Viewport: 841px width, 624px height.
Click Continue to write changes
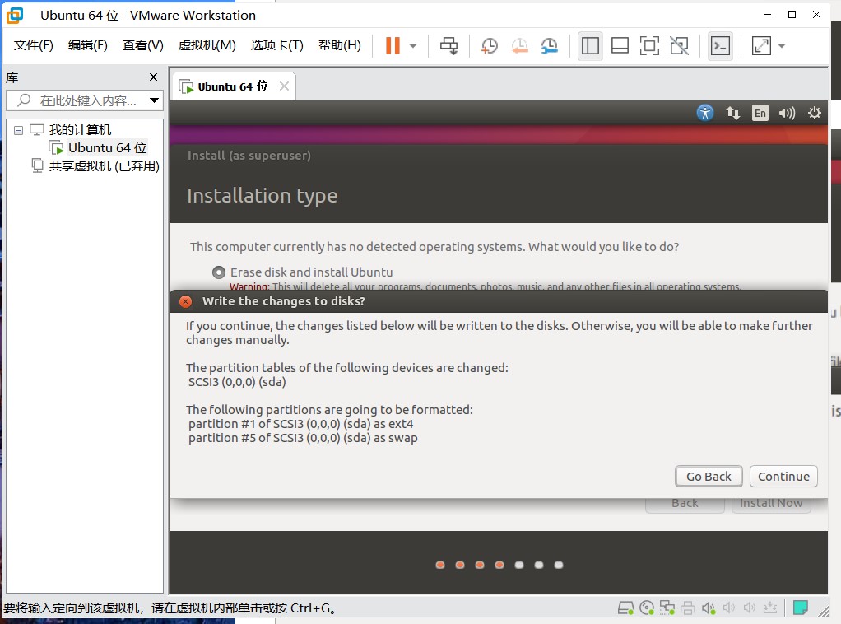[783, 476]
